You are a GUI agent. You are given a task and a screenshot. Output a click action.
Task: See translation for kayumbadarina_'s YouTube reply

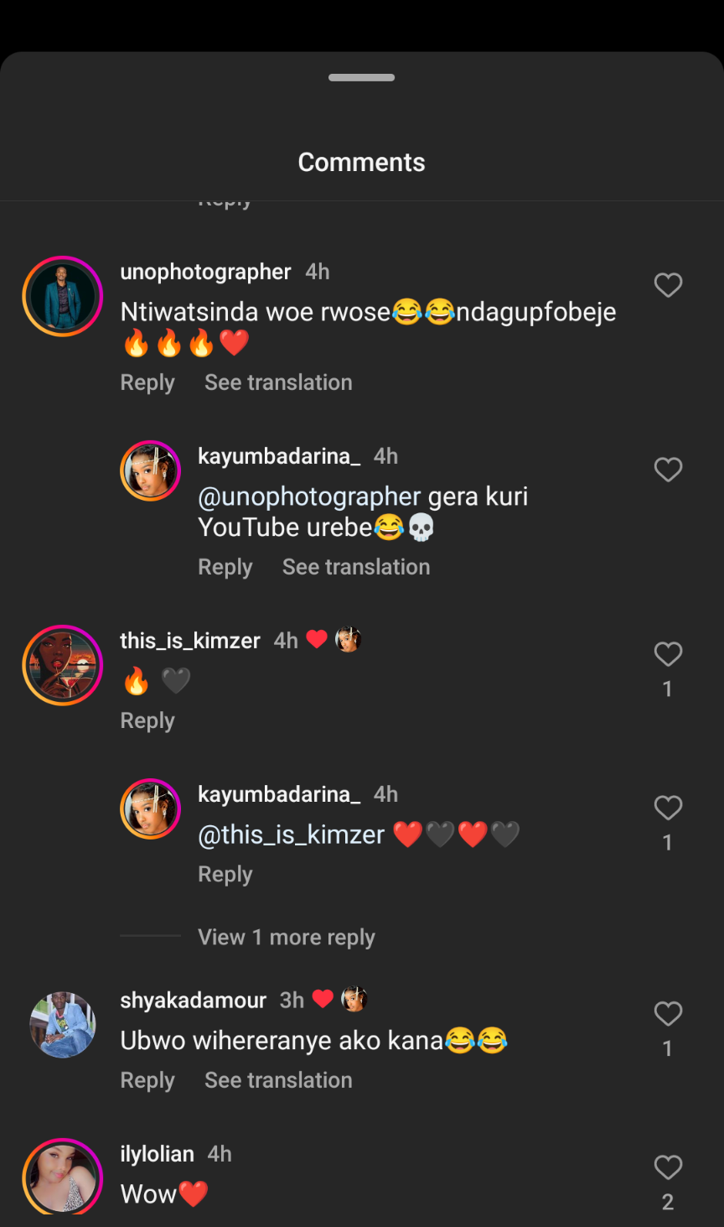pyautogui.click(x=356, y=567)
